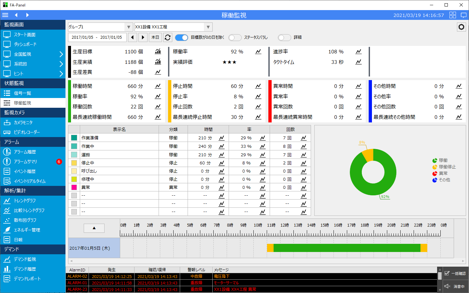Go forward with the right arrow icon
Image resolution: width=469 pixels, height=293 pixels.
(27, 15)
